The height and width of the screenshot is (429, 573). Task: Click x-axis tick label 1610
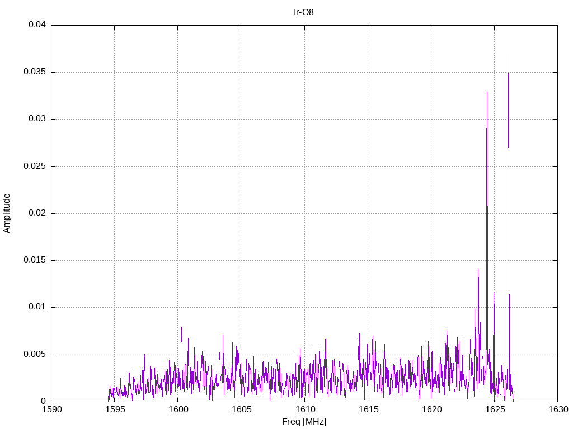[305, 409]
